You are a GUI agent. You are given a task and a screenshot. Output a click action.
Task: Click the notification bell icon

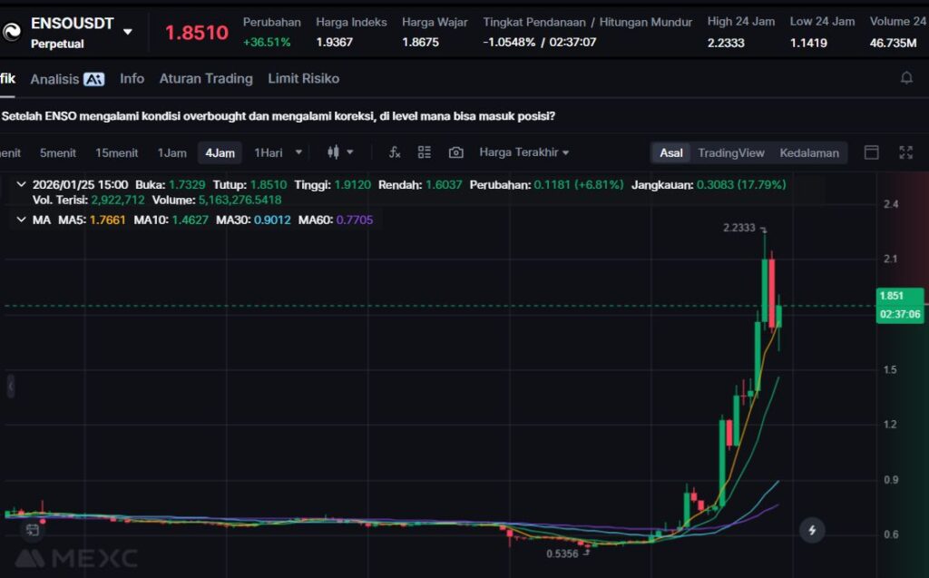coord(905,79)
